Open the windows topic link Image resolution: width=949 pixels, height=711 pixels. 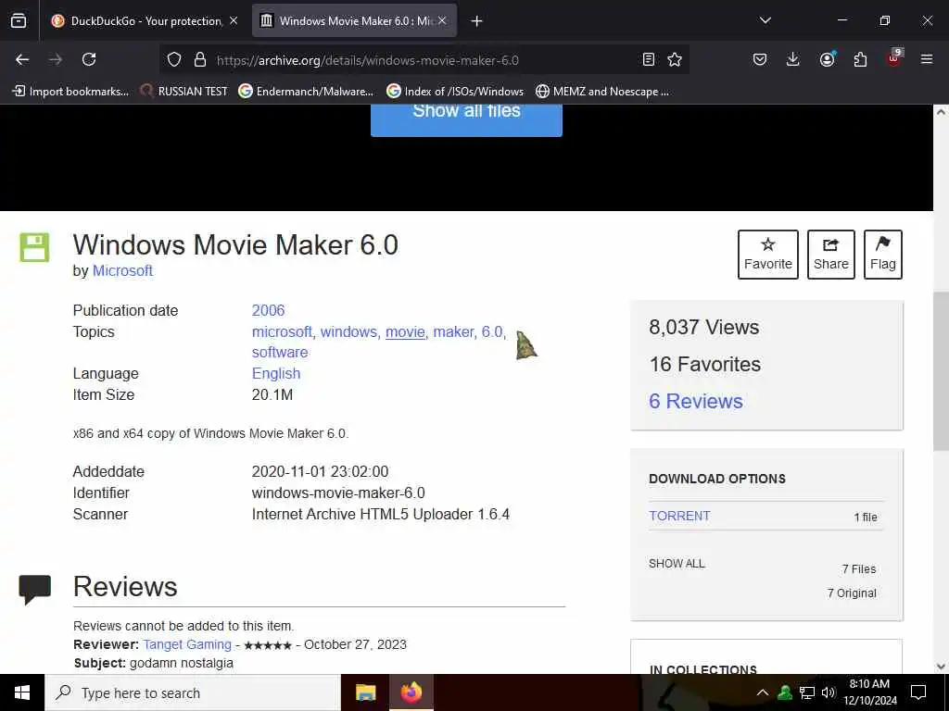(348, 332)
